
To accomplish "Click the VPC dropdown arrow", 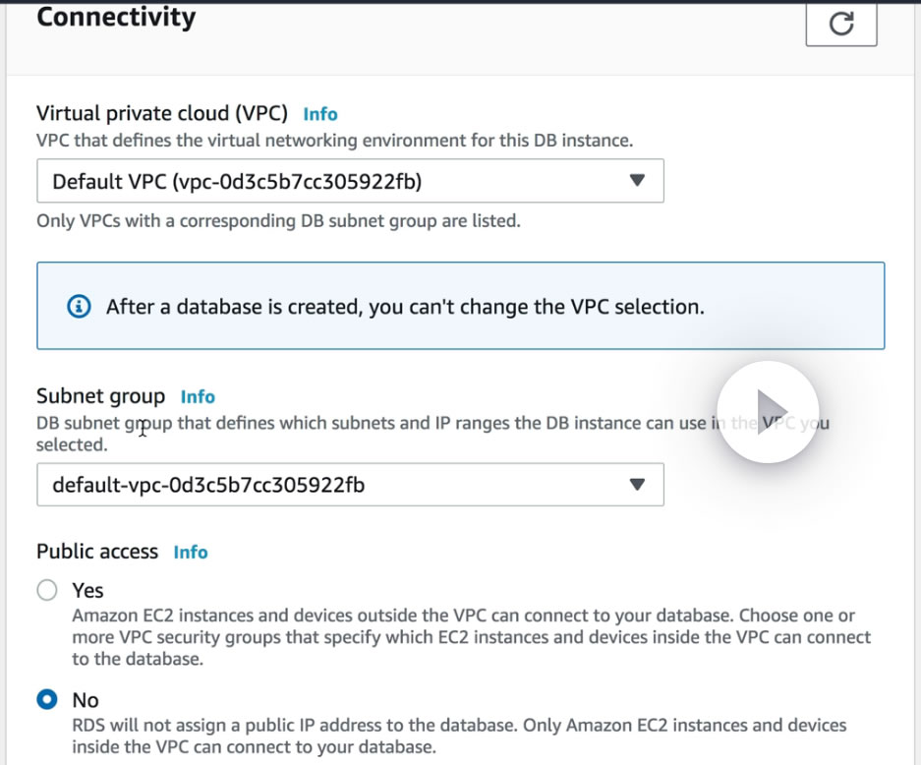I will tap(637, 181).
